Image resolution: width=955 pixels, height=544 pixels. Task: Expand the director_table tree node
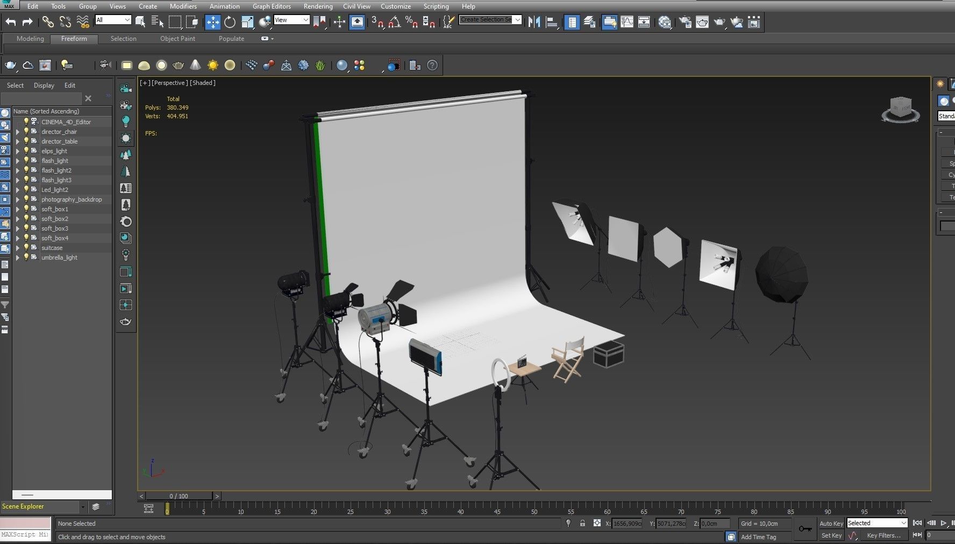[x=18, y=141]
